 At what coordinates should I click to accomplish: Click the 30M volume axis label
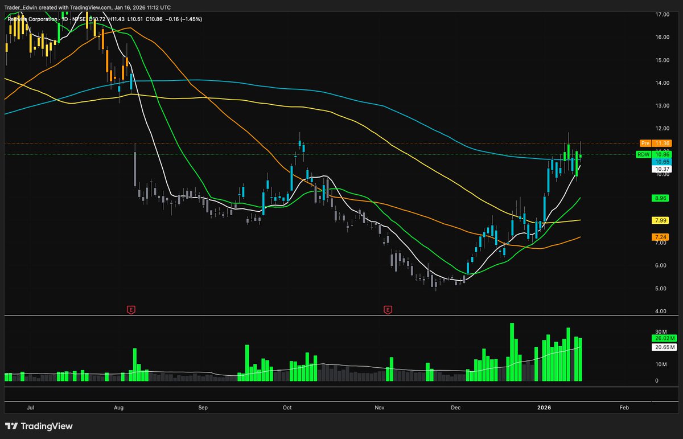660,331
